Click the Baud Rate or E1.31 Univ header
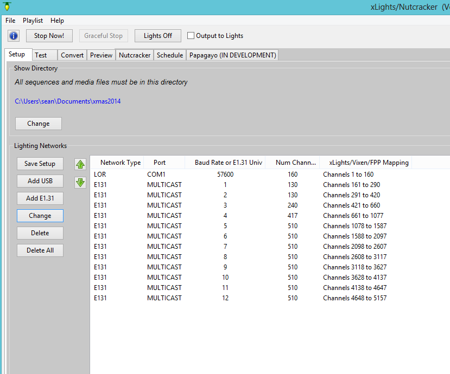Viewport: 450px width, 374px height. tap(225, 163)
